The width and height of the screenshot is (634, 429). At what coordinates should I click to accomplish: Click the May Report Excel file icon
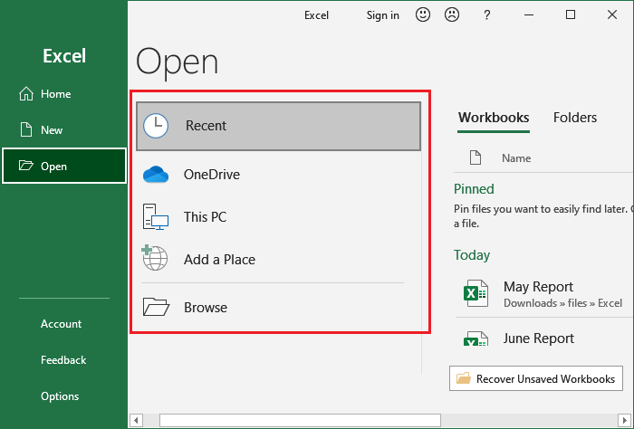click(475, 293)
